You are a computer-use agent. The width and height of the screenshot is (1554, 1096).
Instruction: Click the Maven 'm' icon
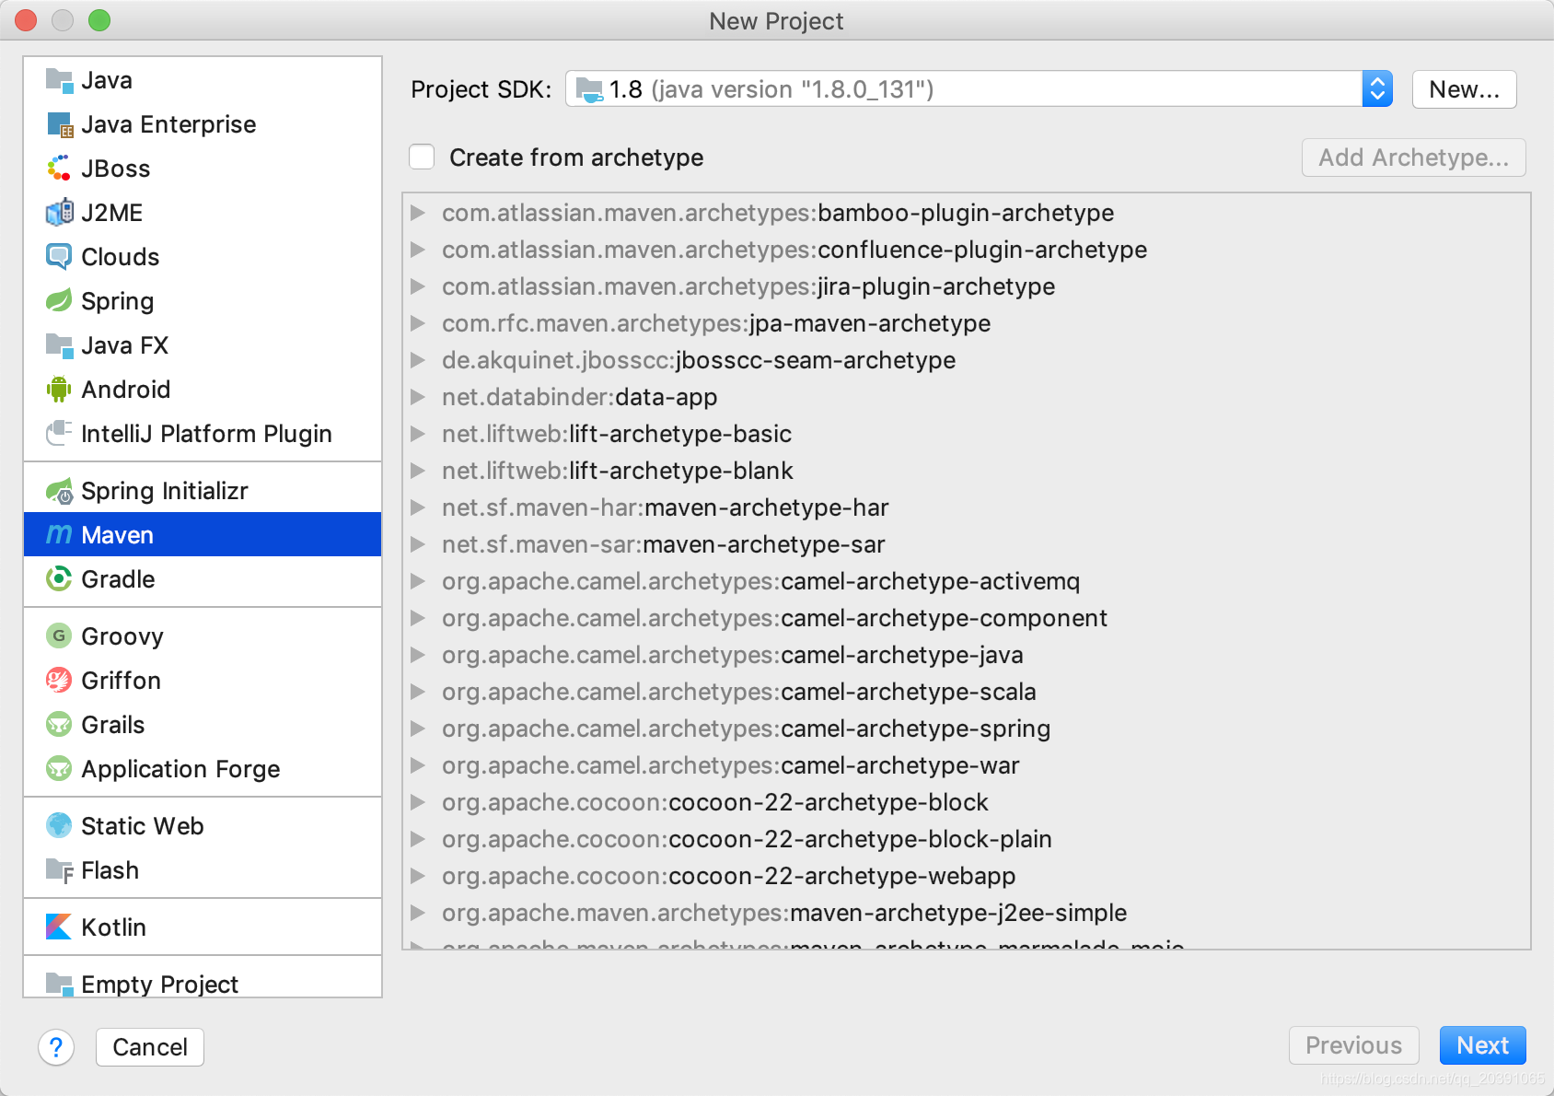(x=59, y=535)
